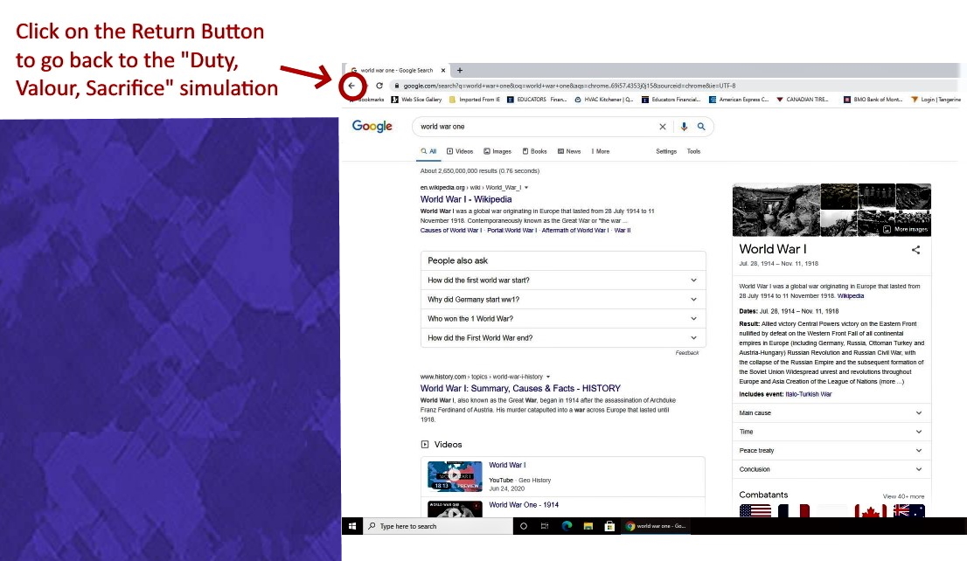Open the Web Slice Gallery bookmark
This screenshot has height=561, width=967.
click(x=417, y=100)
